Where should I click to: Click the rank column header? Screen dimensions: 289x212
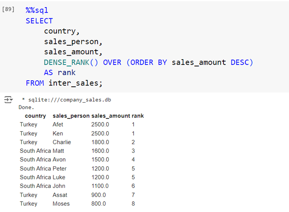click(138, 116)
